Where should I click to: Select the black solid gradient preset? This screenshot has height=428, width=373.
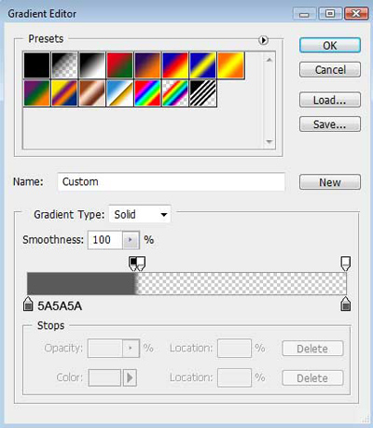(37, 65)
